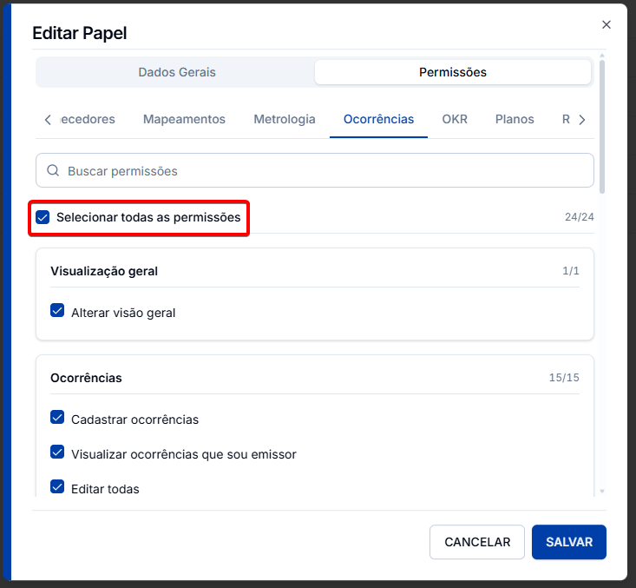The width and height of the screenshot is (636, 588).
Task: Open the partially visible 'ecedores' tab
Action: [x=88, y=119]
